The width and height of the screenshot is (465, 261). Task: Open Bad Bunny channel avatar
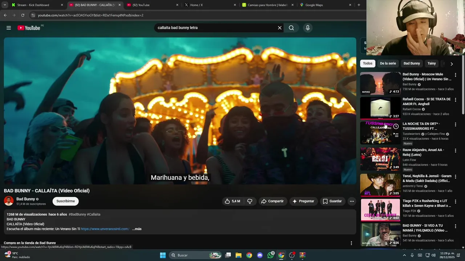click(x=9, y=201)
